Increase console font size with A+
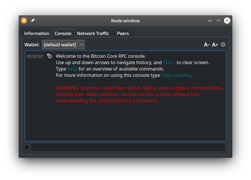Image resolution: width=251 pixels, height=180 pixels. (x=215, y=44)
